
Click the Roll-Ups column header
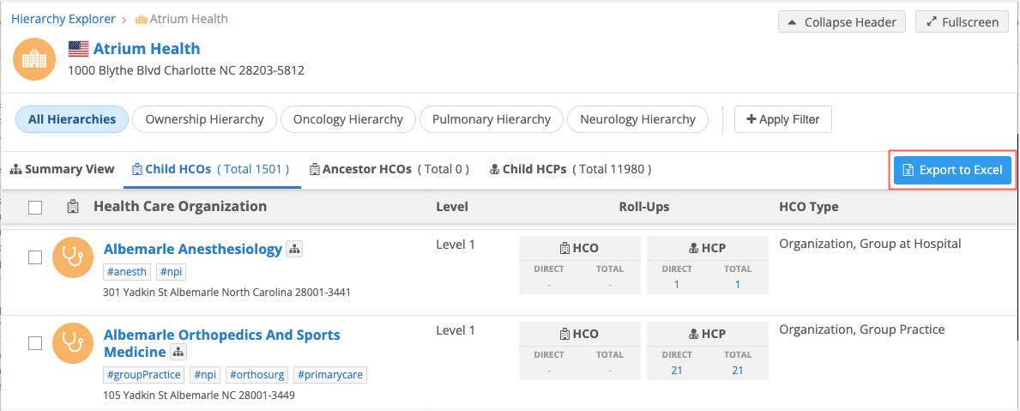[x=644, y=208]
